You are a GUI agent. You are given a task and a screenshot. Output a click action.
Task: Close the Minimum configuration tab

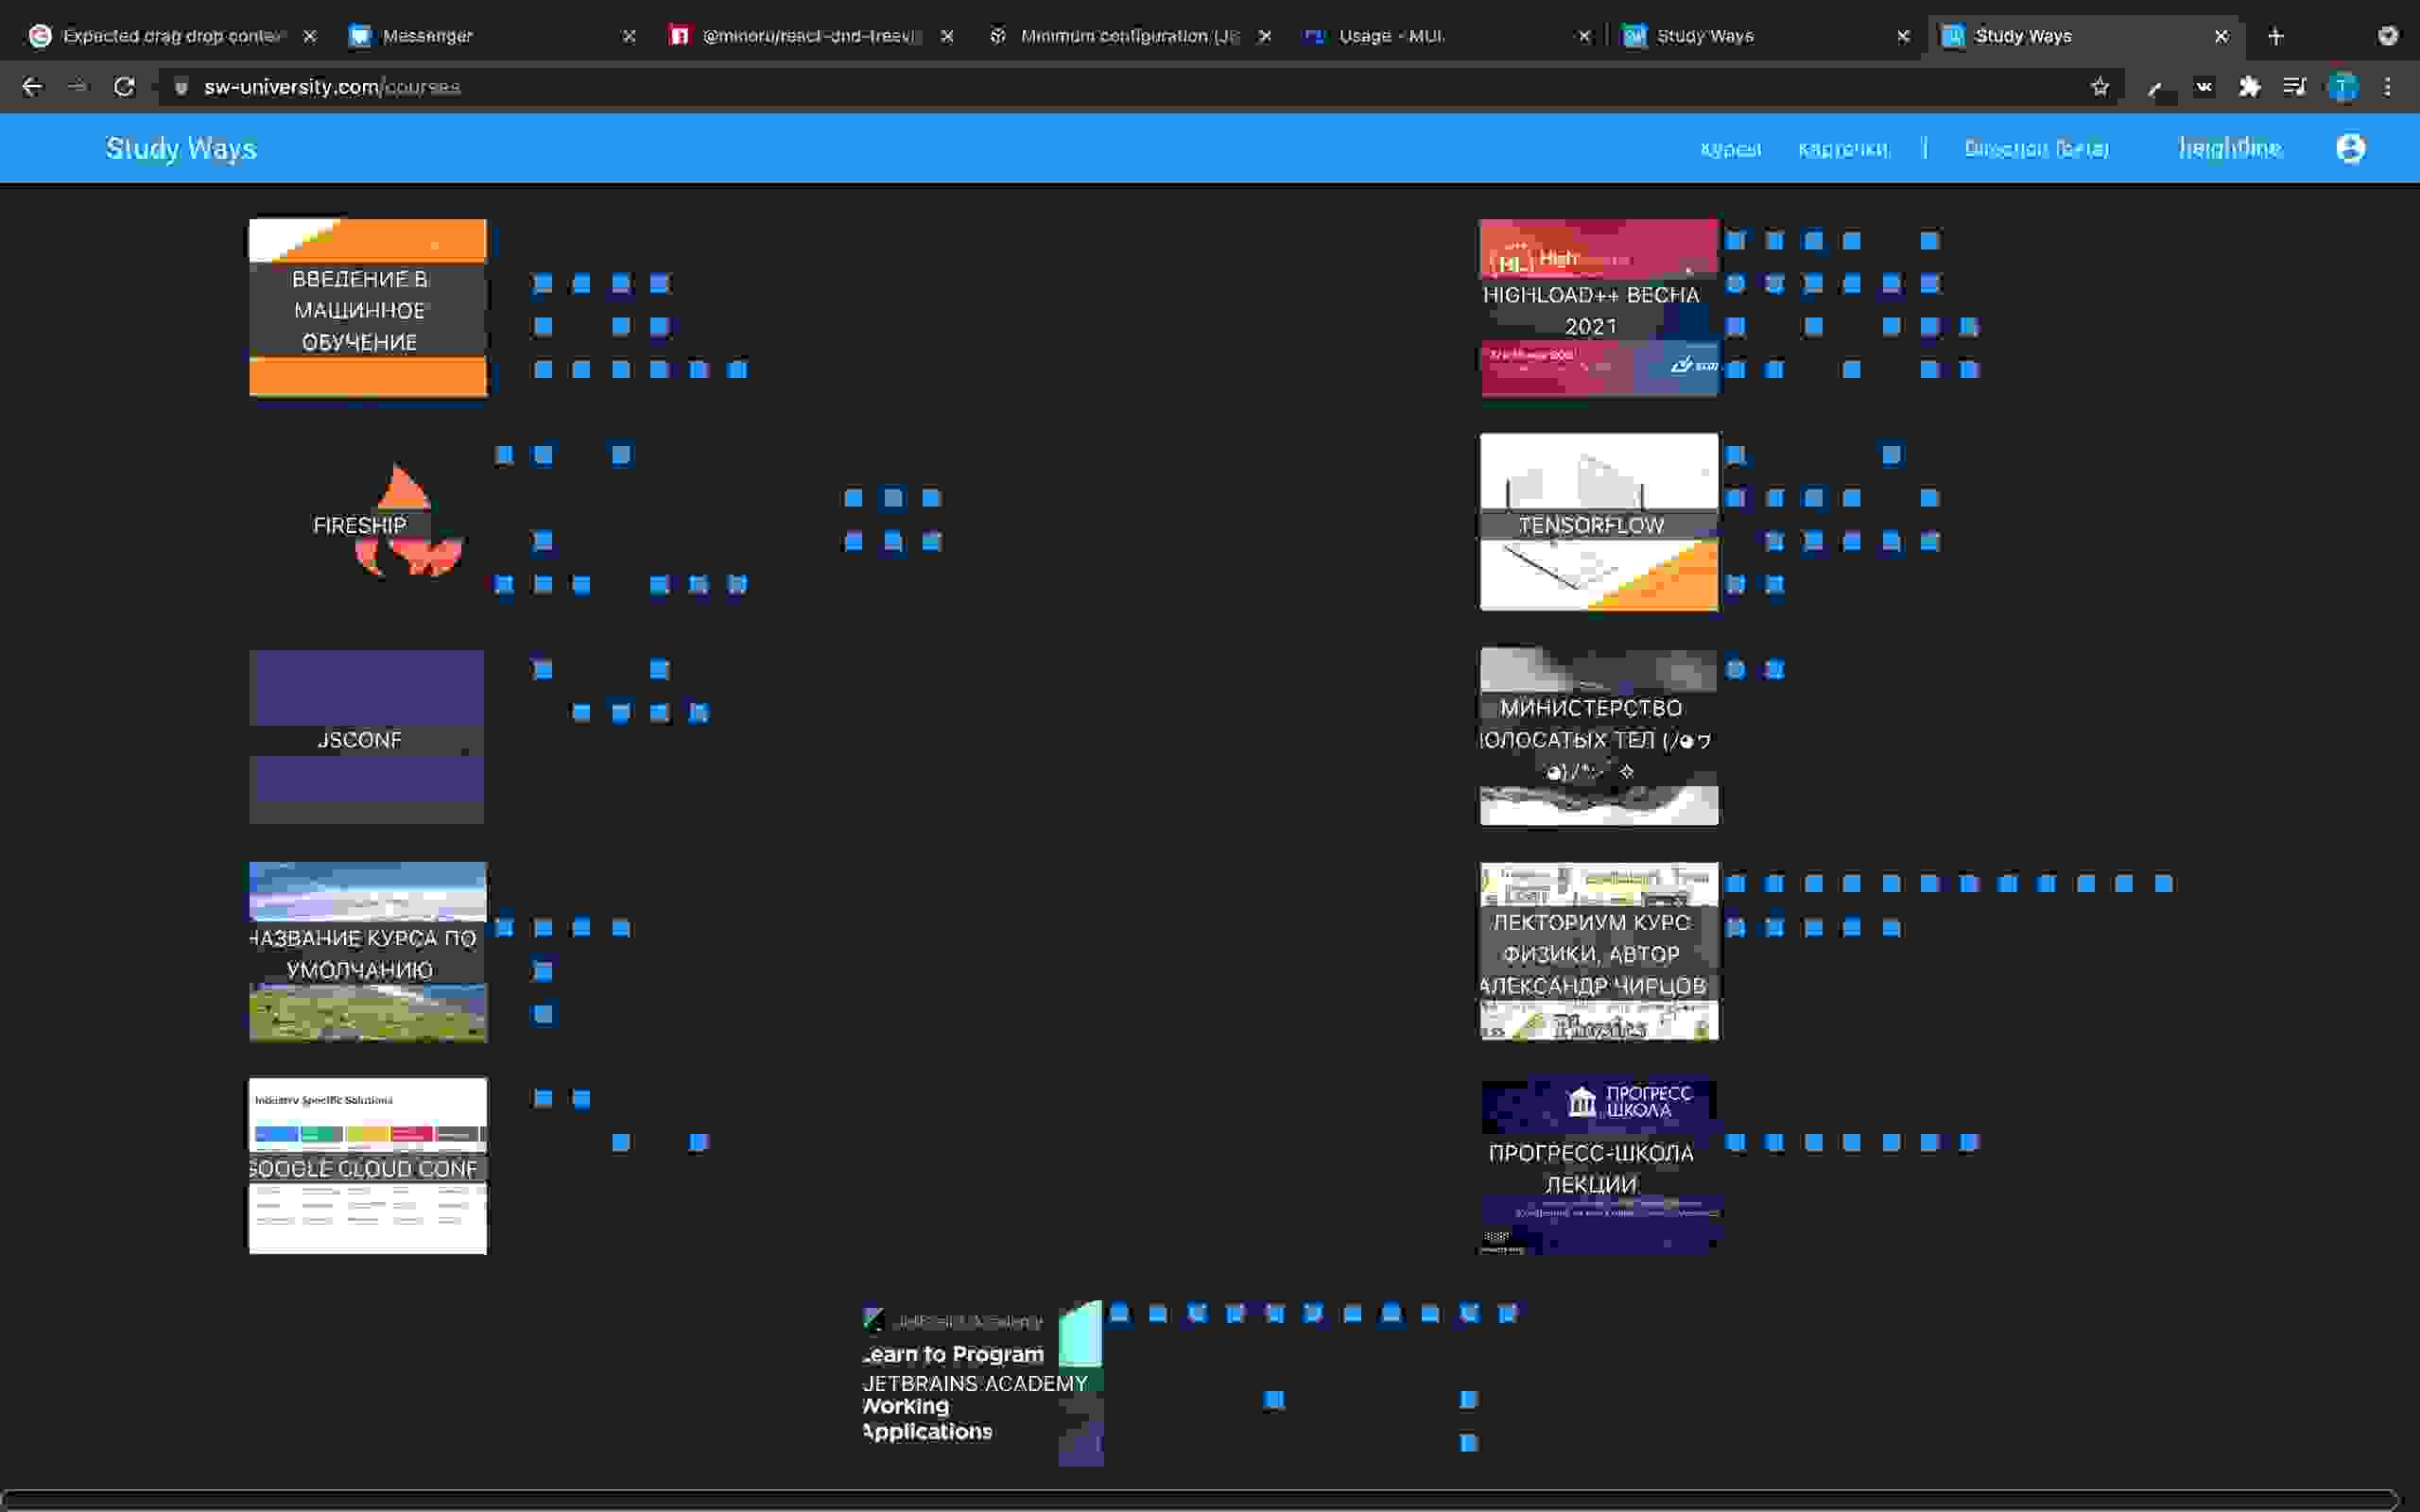tap(1265, 36)
